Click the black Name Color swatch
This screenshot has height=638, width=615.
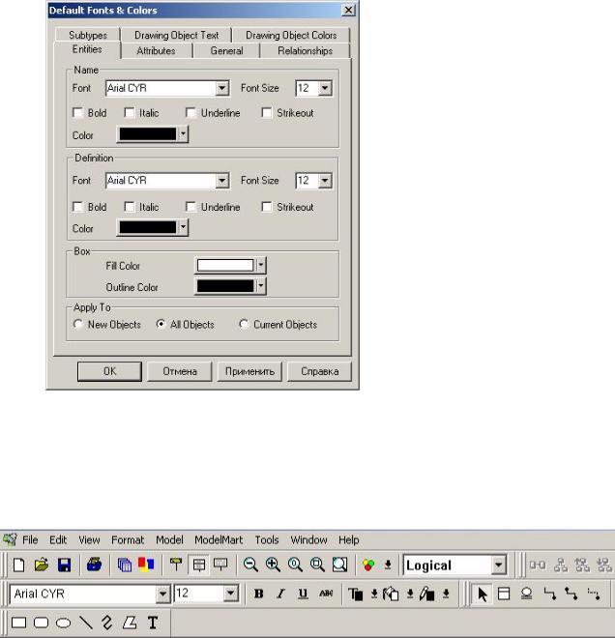point(148,133)
